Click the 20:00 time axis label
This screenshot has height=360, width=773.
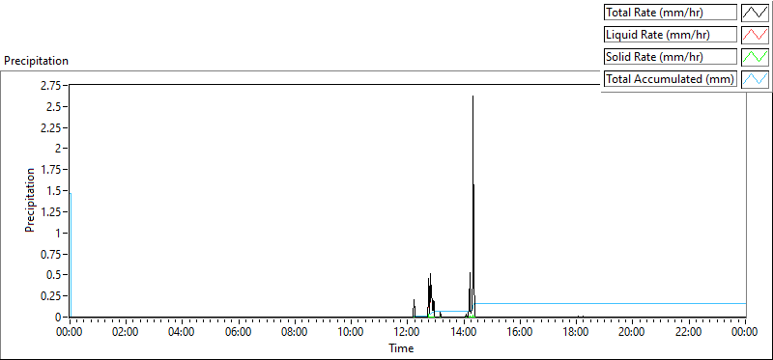(633, 332)
